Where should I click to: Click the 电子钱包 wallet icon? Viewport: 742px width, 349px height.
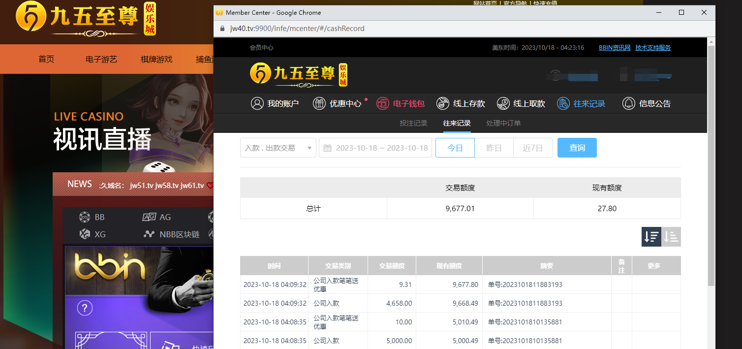383,103
